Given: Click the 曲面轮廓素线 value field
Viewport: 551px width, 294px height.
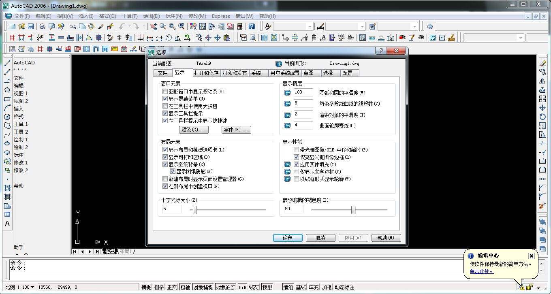Looking at the screenshot, I should 303,125.
